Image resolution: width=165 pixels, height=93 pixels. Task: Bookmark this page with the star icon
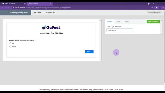[152, 7]
